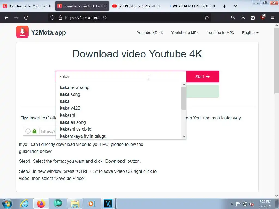The image size is (279, 209).
Task: Click the page scrollbar down arrow
Action: click(x=277, y=196)
